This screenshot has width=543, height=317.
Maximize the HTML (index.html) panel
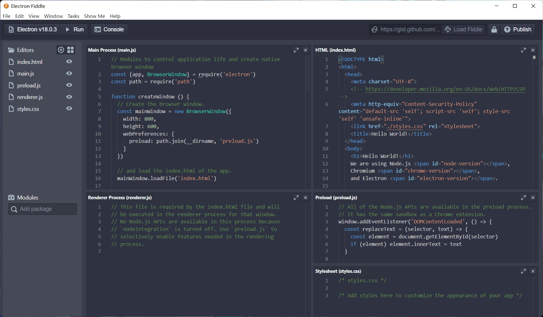tap(523, 50)
